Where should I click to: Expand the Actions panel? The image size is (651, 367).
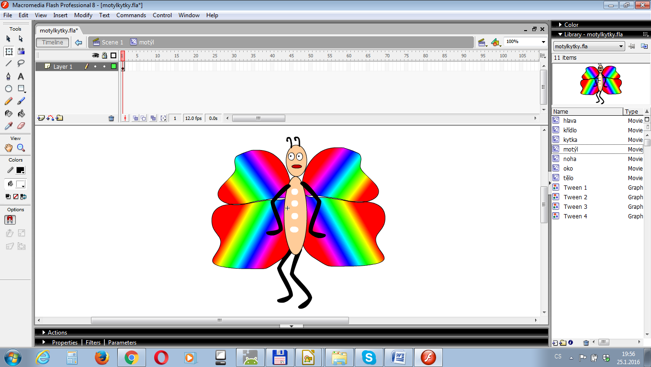44,332
